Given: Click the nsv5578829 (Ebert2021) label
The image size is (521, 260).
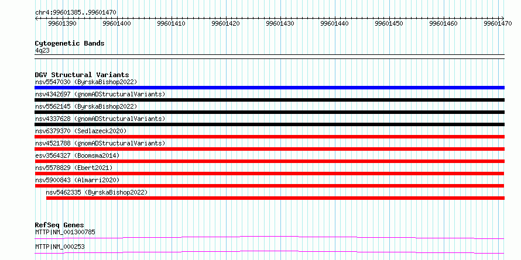Looking at the screenshot, I should 74,168.
